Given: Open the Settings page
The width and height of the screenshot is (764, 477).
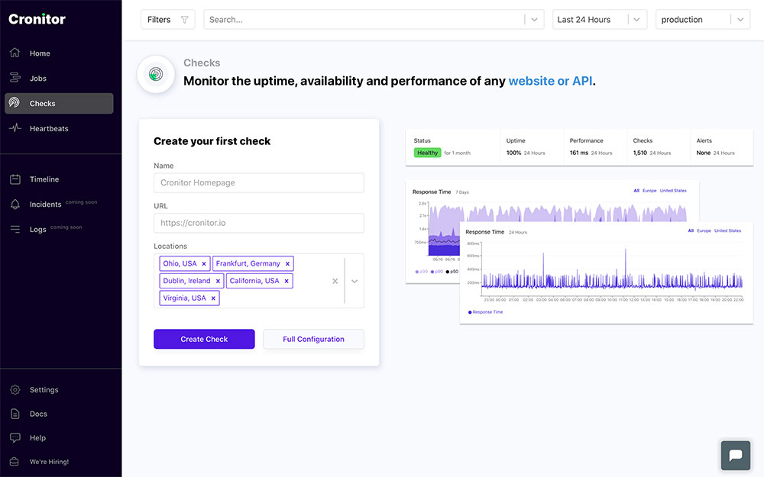Looking at the screenshot, I should click(44, 390).
